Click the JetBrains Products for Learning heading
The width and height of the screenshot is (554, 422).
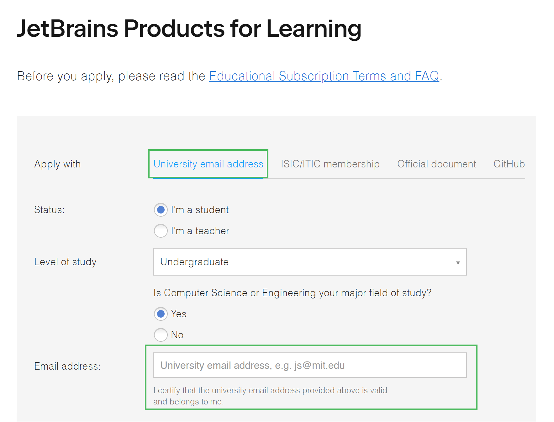[x=189, y=29]
